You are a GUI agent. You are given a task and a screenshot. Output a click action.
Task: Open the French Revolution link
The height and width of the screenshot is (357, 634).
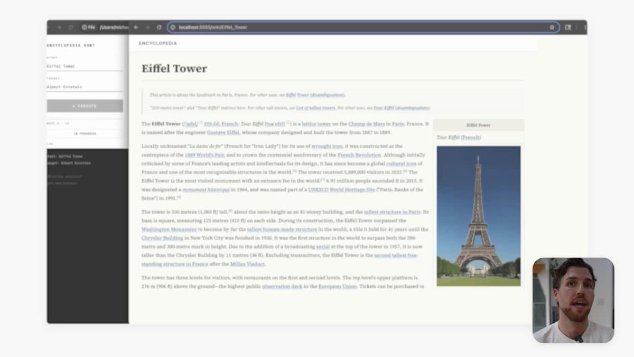(x=359, y=155)
